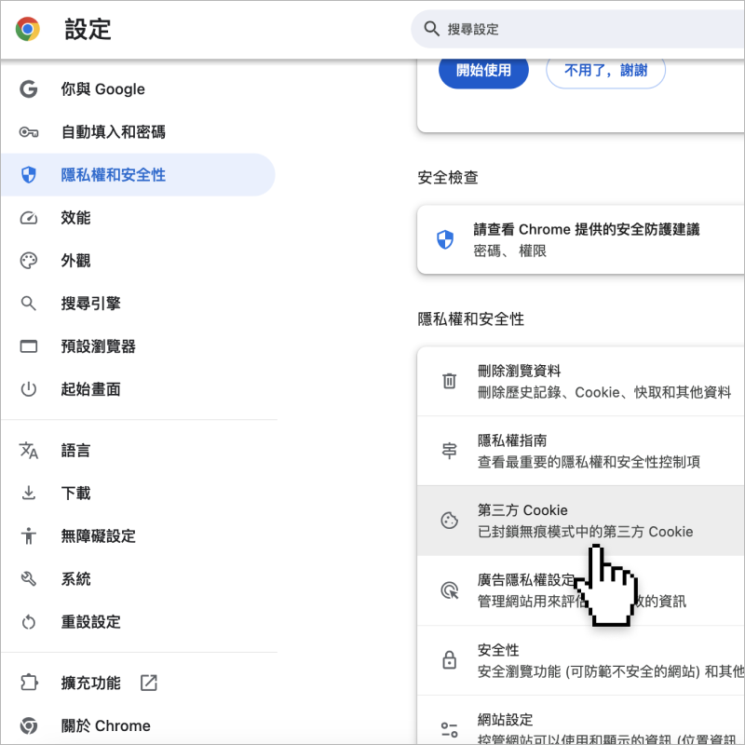
Task: Click the translate icon for 語言
Action: point(29,451)
